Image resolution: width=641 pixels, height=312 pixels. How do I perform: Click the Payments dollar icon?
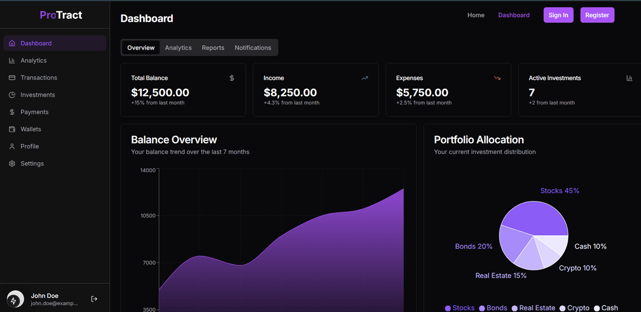click(x=12, y=111)
